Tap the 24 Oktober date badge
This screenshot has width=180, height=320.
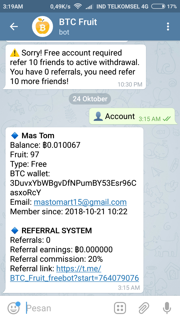pyautogui.click(x=90, y=99)
